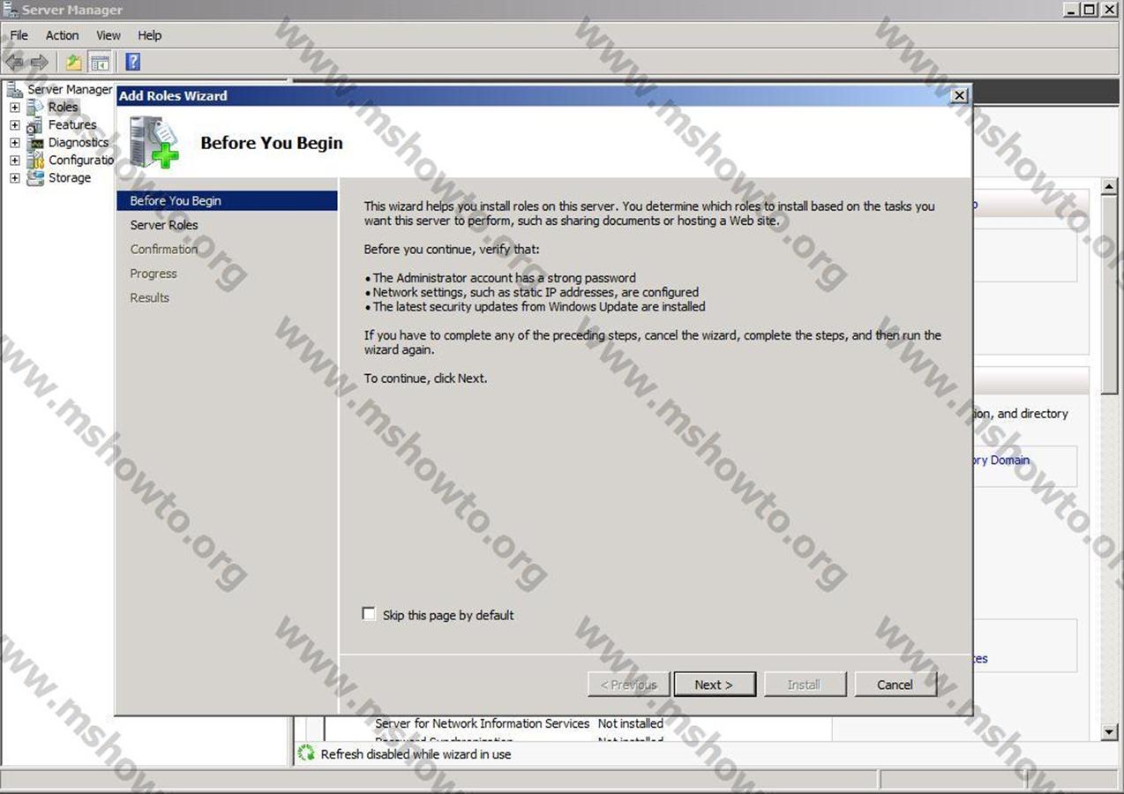Click the Storage node icon in the tree
The width and height of the screenshot is (1124, 794).
(x=34, y=178)
